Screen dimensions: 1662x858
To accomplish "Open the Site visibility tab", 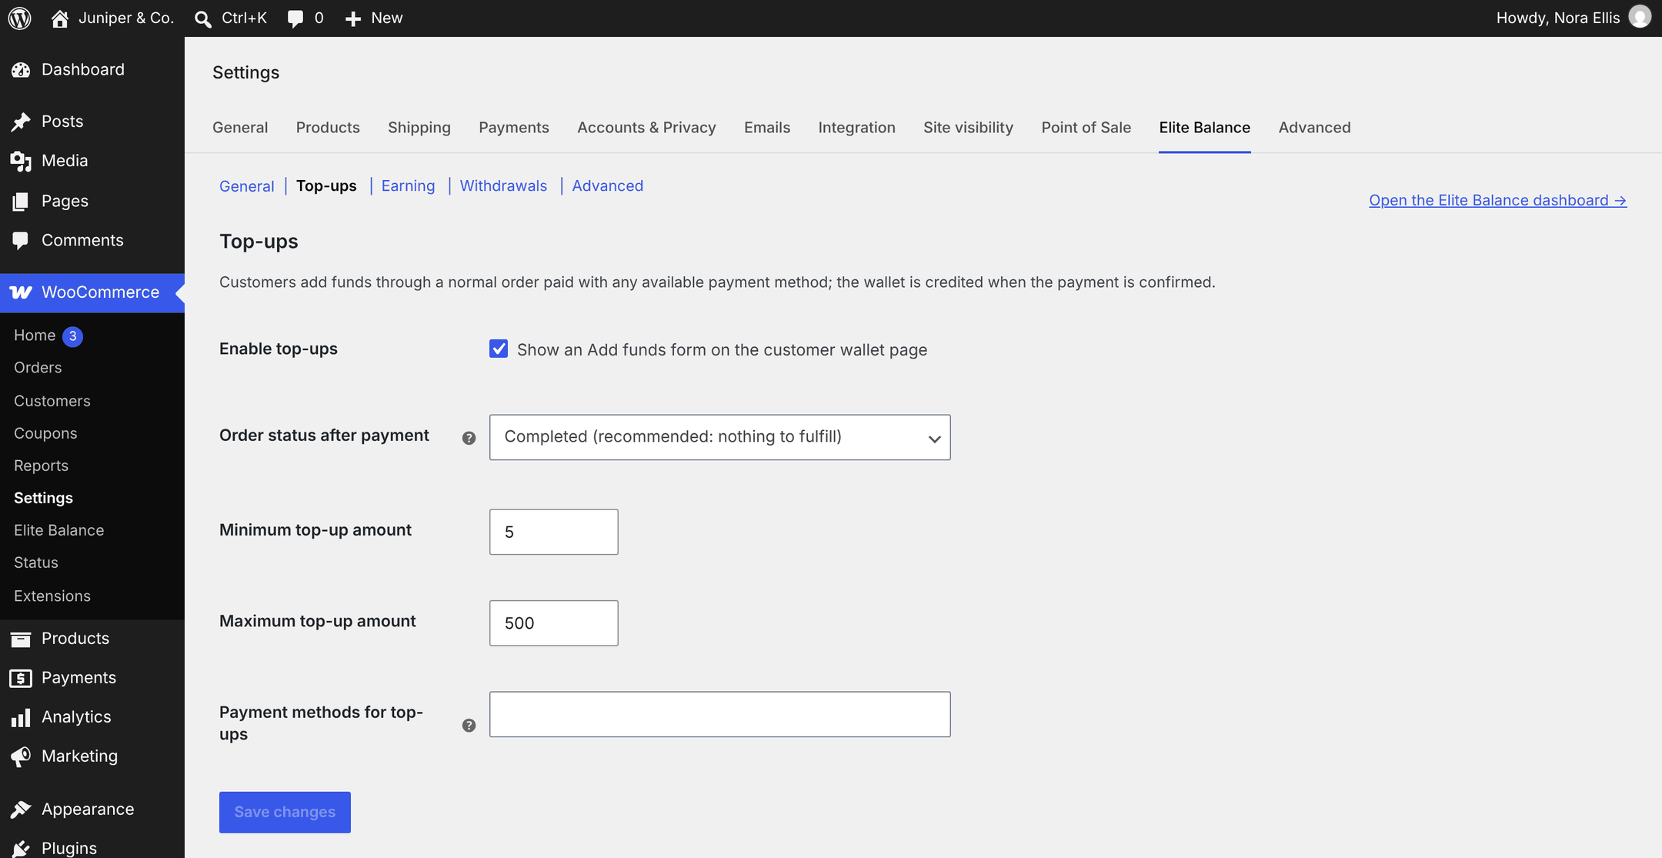I will click(x=968, y=128).
